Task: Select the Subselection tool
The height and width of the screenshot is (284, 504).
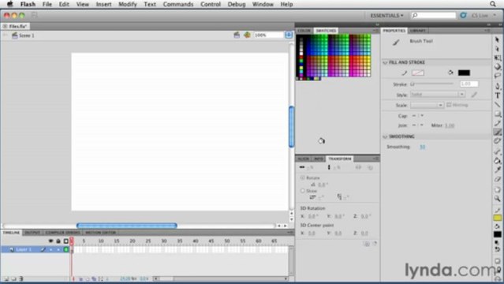Action: [497, 49]
